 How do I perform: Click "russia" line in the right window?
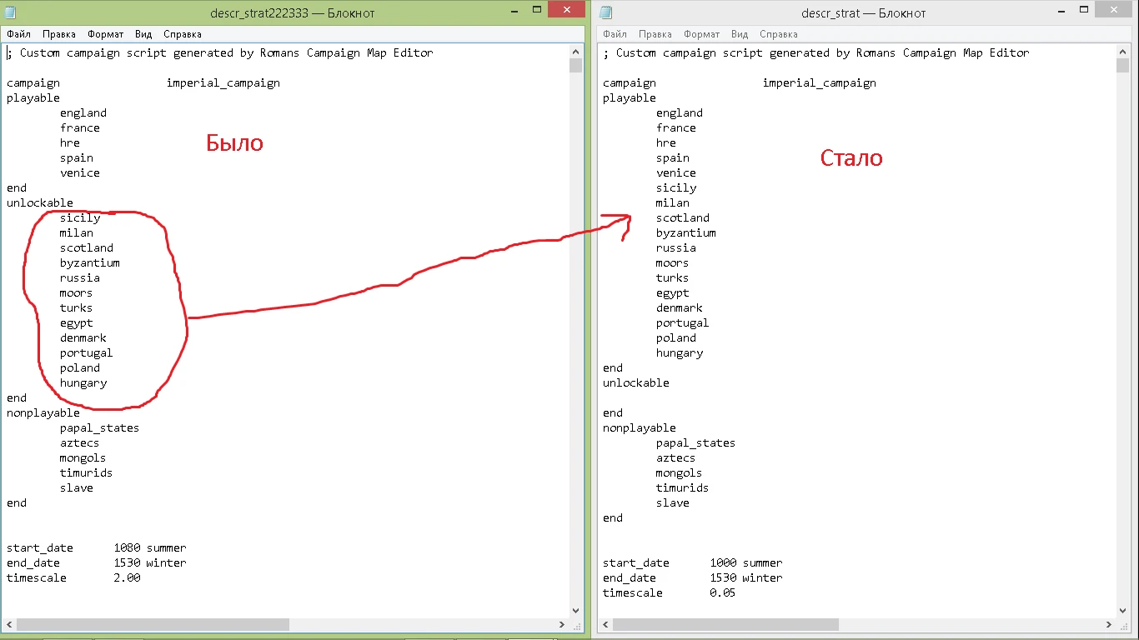tap(676, 247)
